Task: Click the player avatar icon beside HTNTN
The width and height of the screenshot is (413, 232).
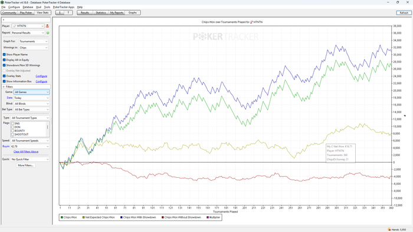Action: pyautogui.click(x=47, y=26)
